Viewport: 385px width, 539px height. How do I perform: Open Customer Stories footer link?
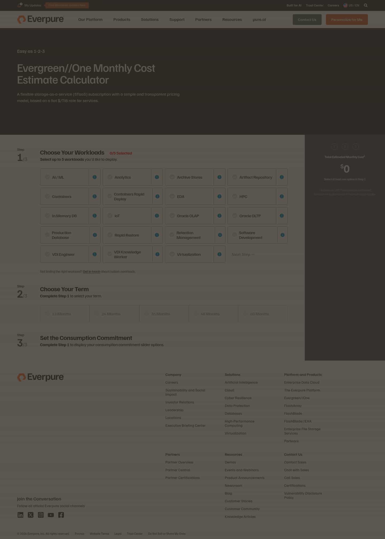[x=238, y=501]
